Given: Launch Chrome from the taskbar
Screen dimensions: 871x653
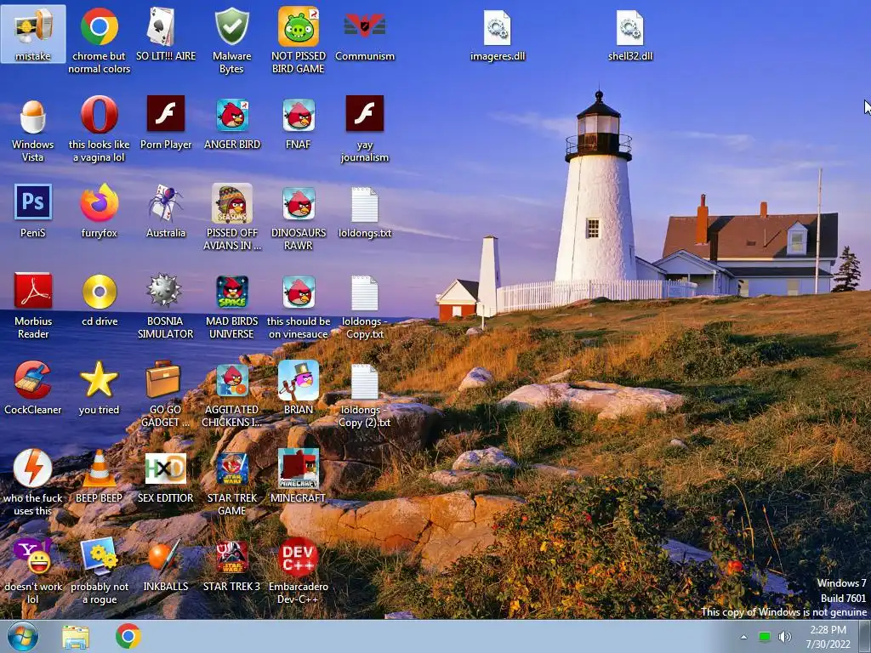Looking at the screenshot, I should [x=128, y=636].
